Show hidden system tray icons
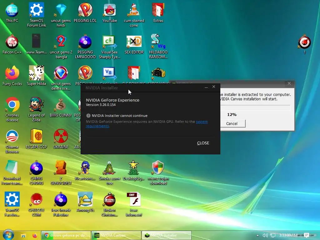Viewport: 320px width, 240px height. (257, 235)
